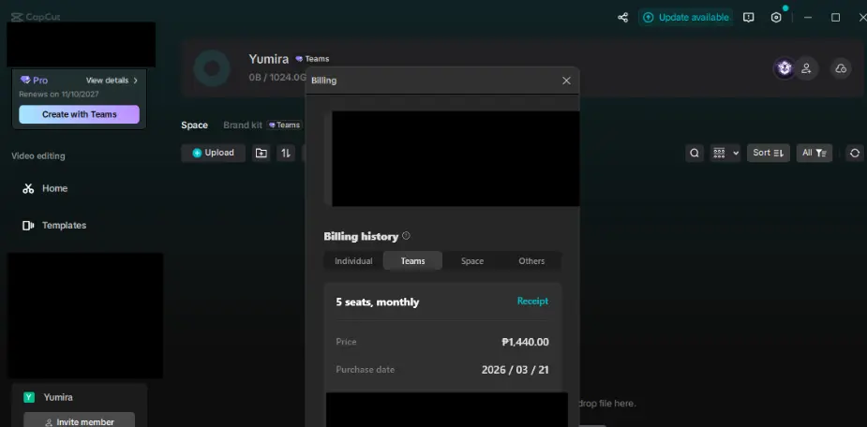
Task: Open the All filter dropdown
Action: [814, 153]
